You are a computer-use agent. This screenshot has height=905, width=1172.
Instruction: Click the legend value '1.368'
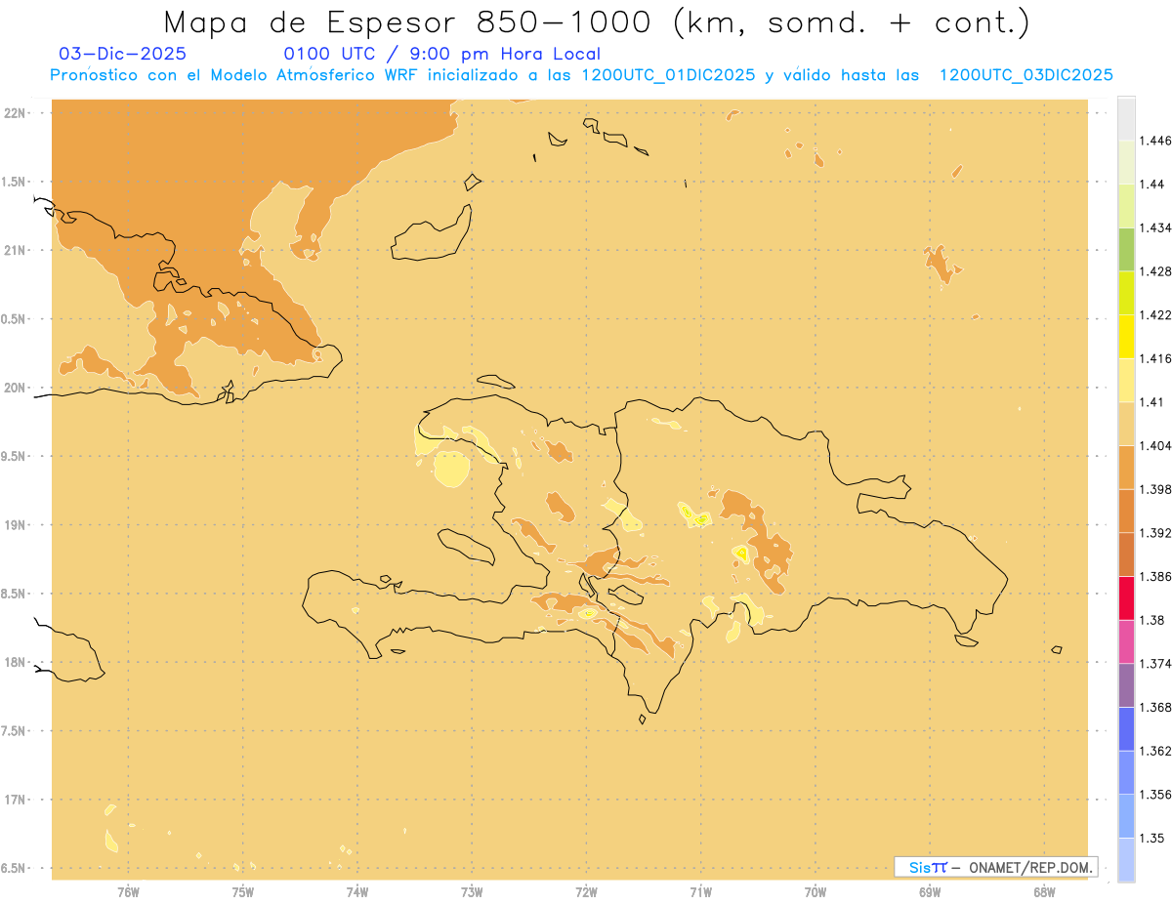click(x=1155, y=707)
